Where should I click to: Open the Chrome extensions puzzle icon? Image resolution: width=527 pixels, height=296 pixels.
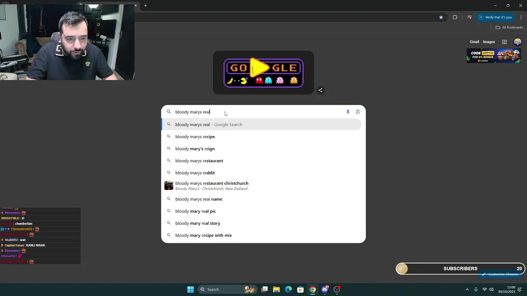455,17
